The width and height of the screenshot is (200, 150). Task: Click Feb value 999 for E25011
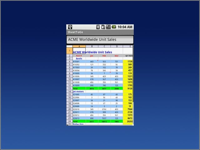point(104,112)
